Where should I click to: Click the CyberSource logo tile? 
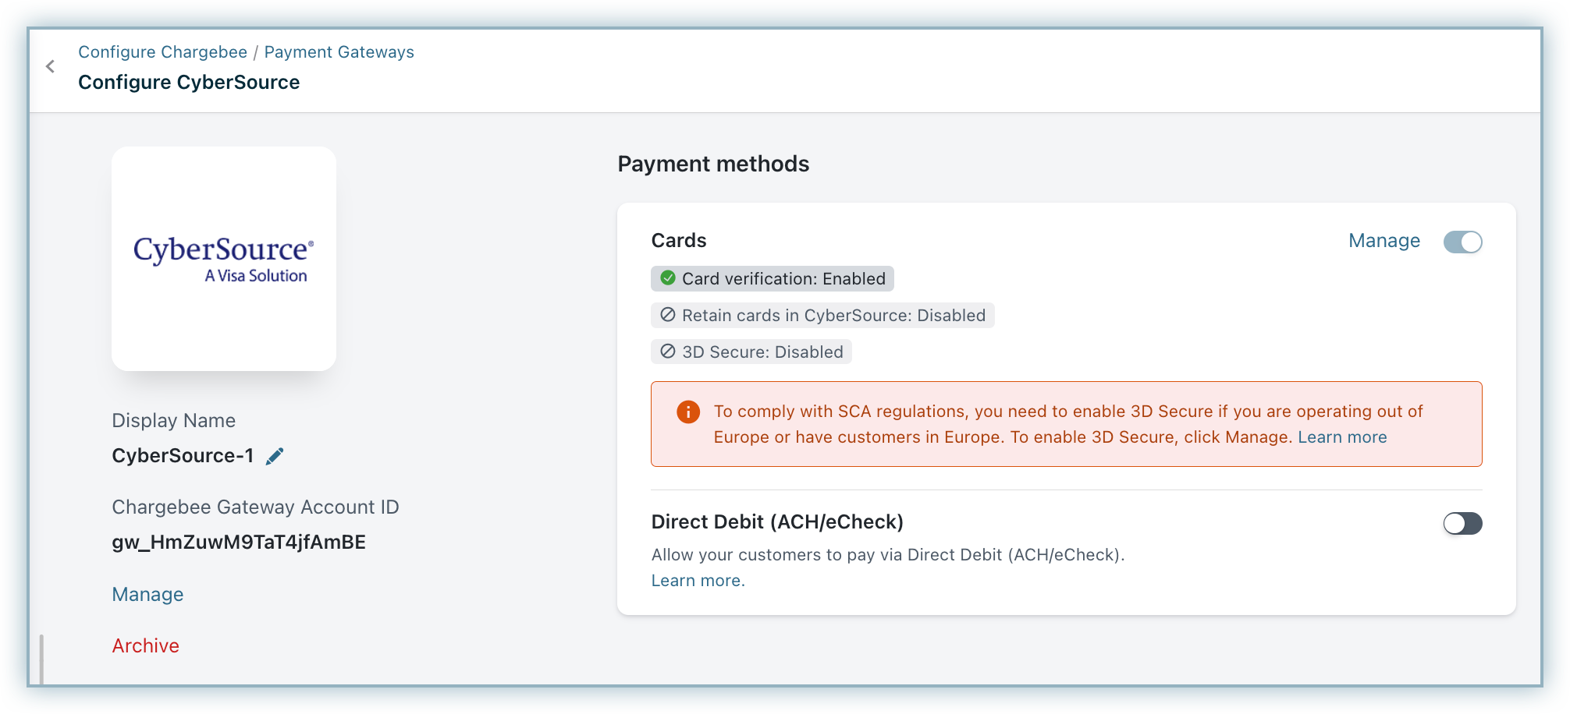click(x=224, y=259)
